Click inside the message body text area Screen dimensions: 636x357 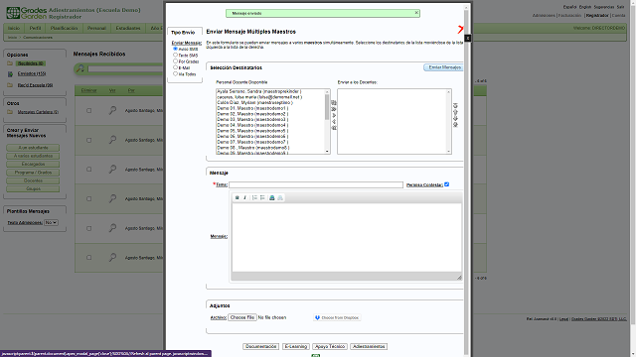(347, 237)
